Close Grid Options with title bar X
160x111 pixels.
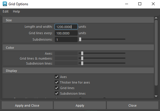153,4
